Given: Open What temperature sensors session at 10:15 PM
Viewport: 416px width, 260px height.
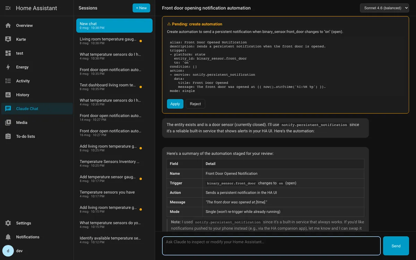Looking at the screenshot, I should click(114, 225).
